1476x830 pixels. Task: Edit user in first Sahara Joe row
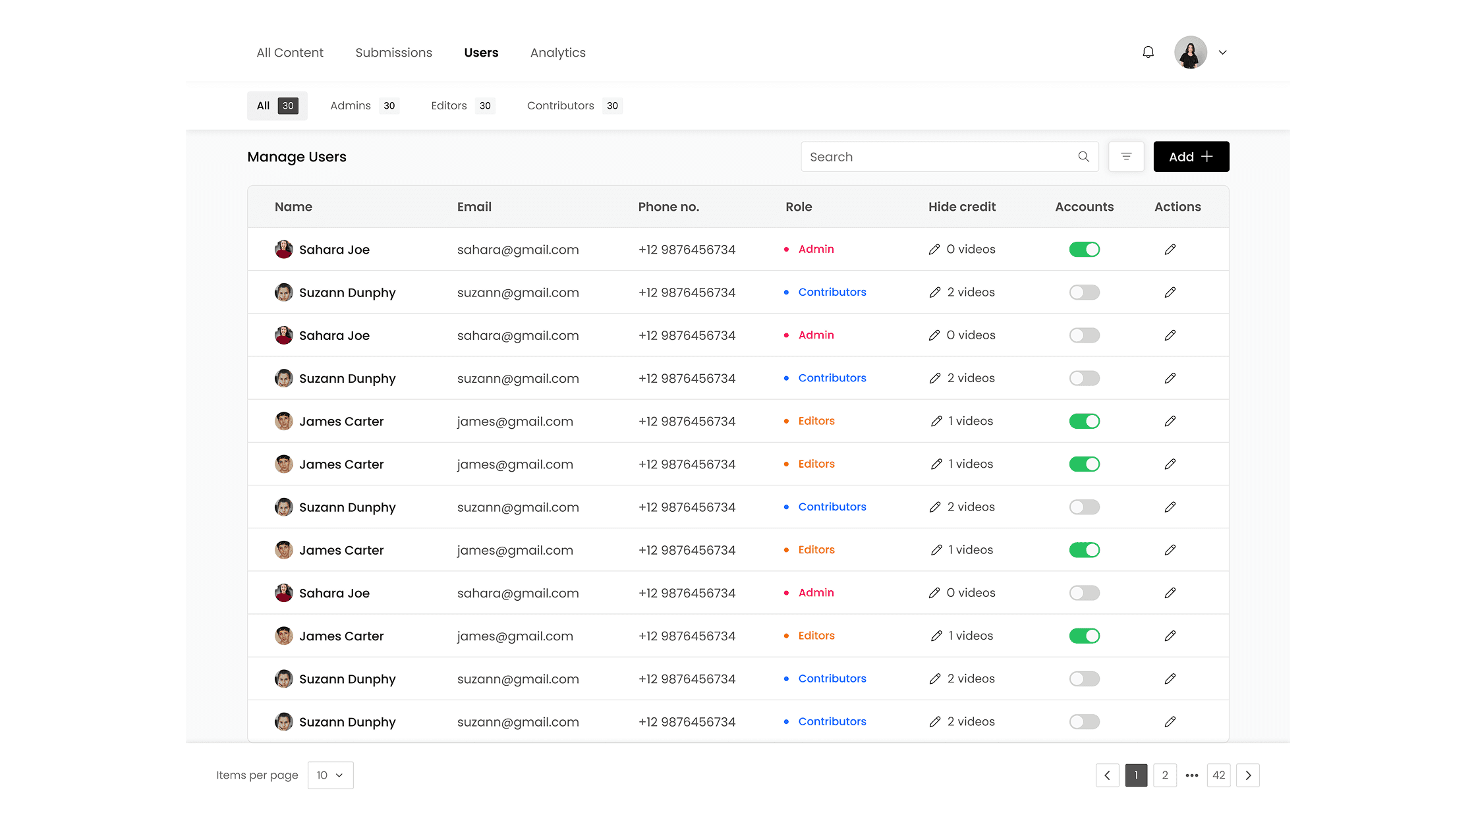tap(1170, 250)
